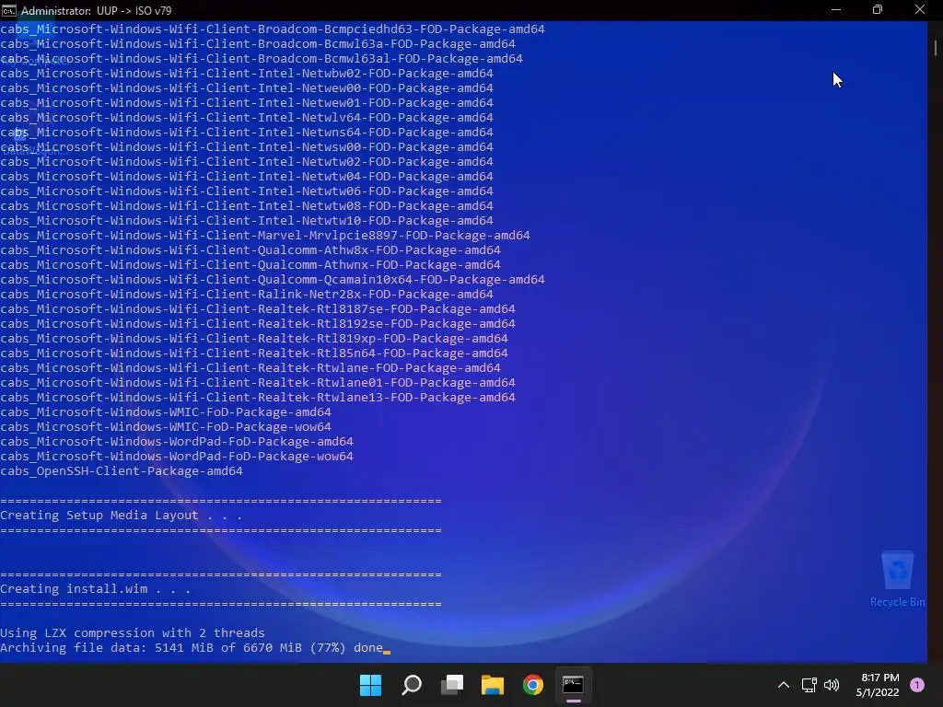Click the console window system icon

(x=9, y=10)
